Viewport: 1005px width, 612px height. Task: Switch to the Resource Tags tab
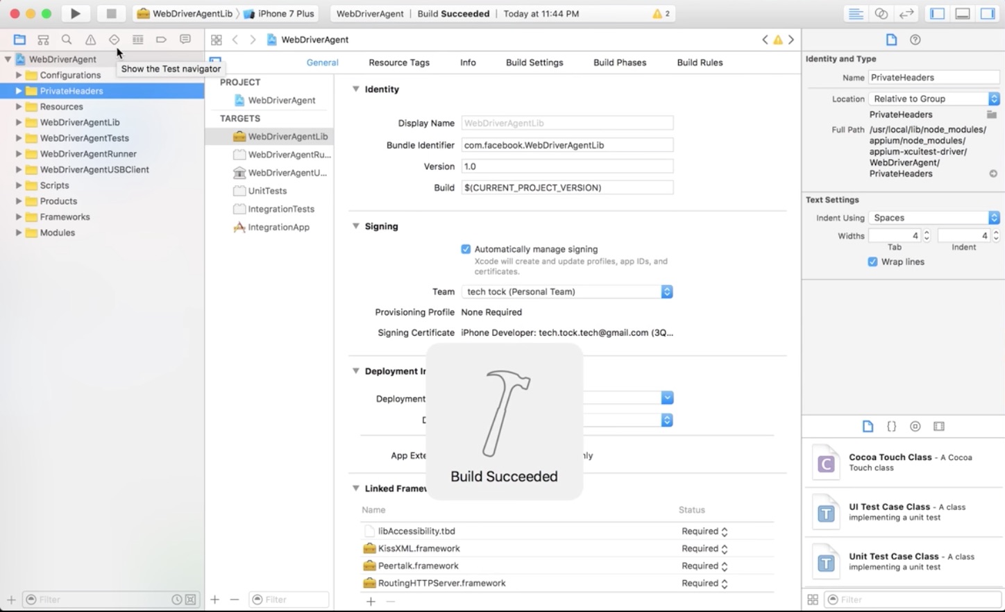pyautogui.click(x=399, y=62)
